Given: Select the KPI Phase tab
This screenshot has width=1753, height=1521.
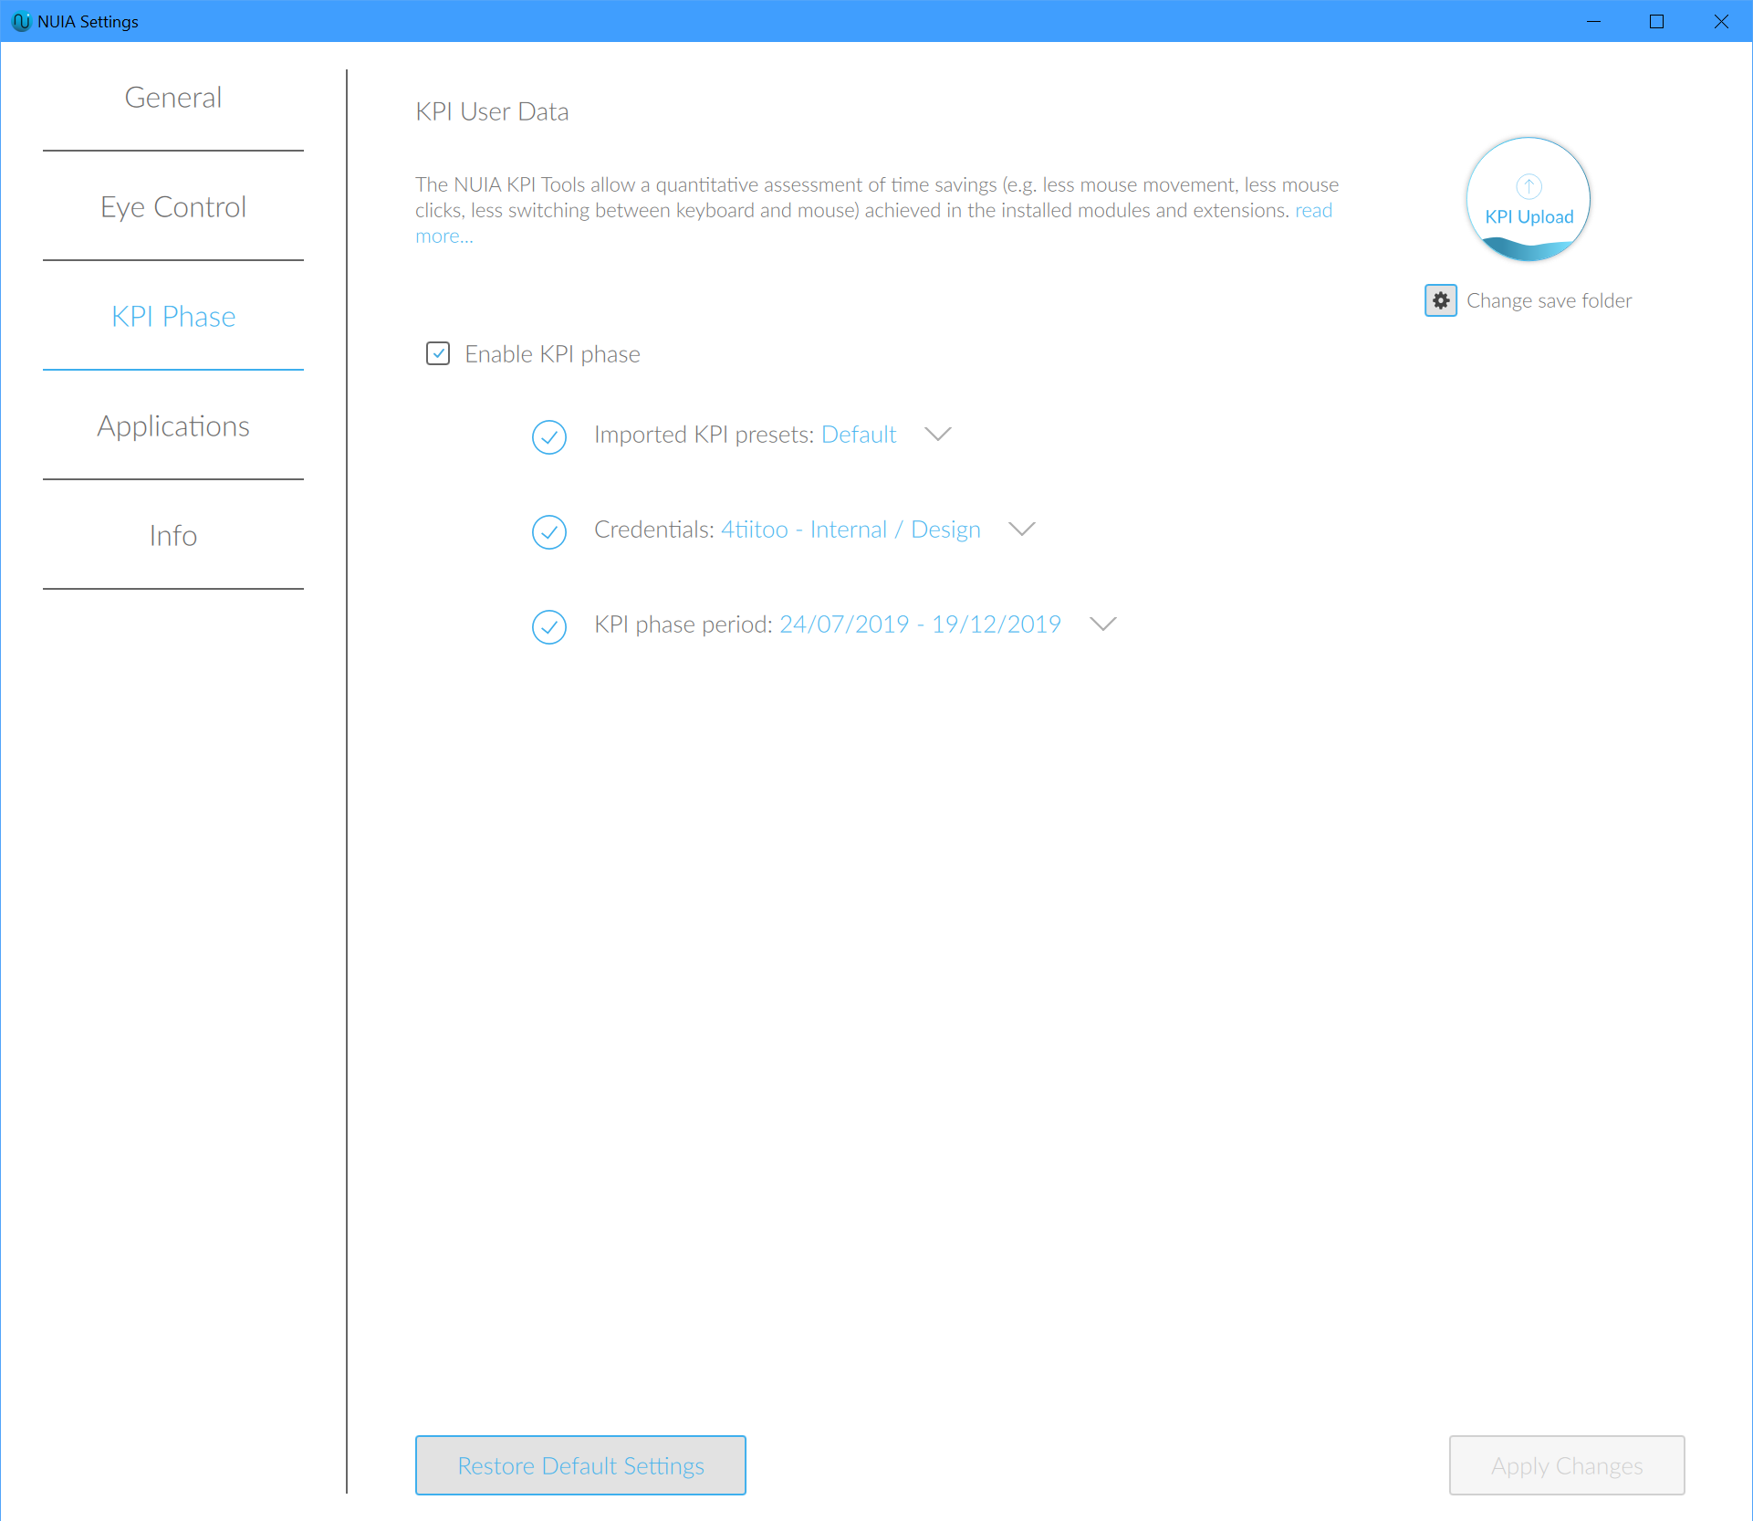Looking at the screenshot, I should click(x=173, y=316).
